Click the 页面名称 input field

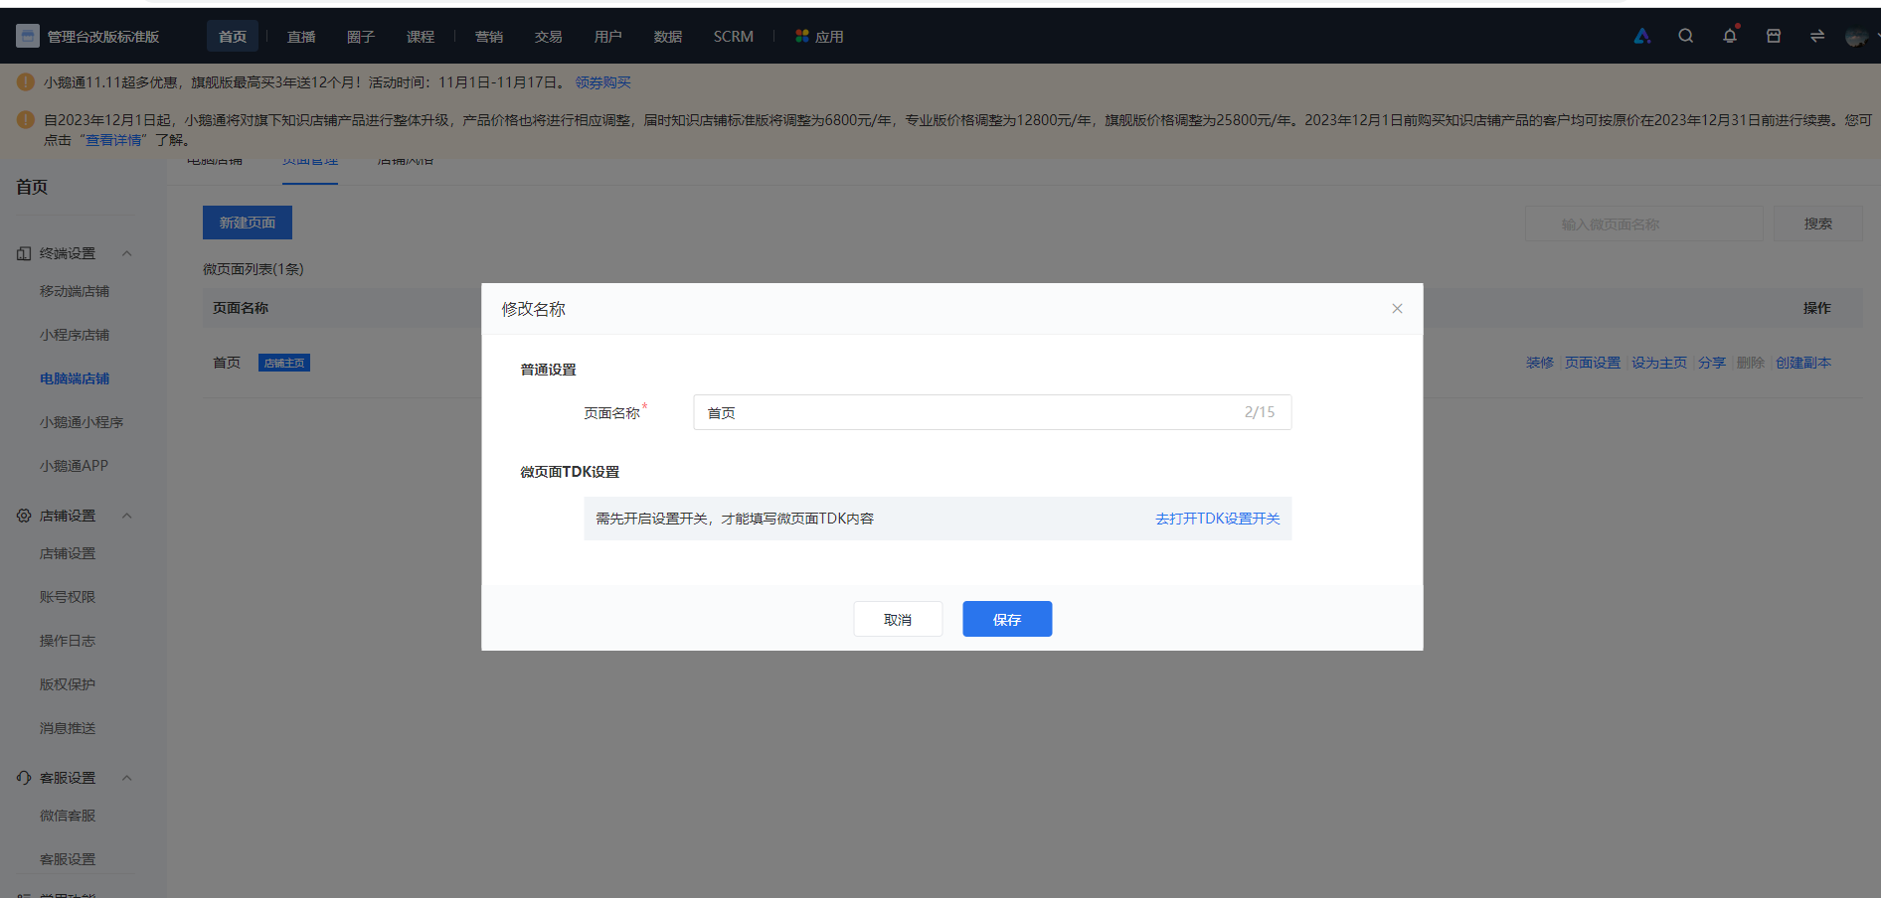(x=992, y=412)
